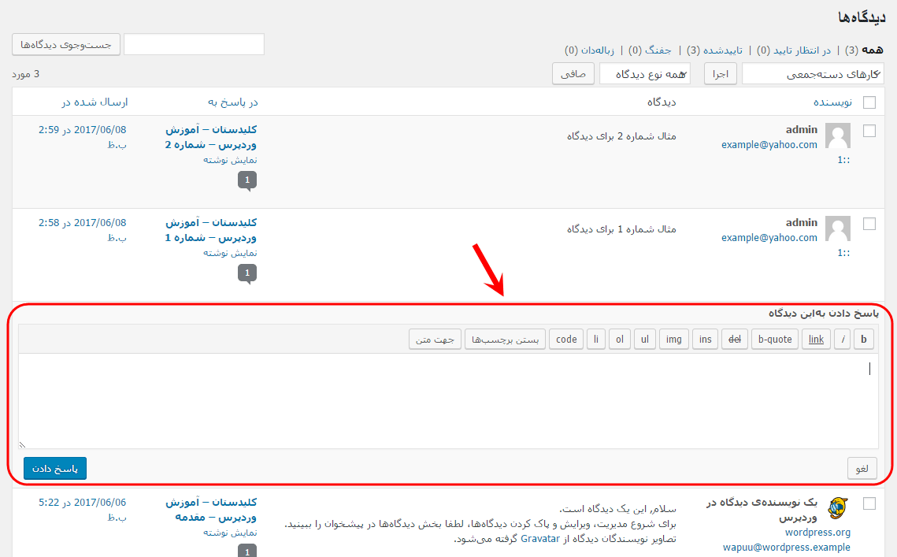Click the 'بستن برچسب‌ها' close tags button

coord(505,340)
